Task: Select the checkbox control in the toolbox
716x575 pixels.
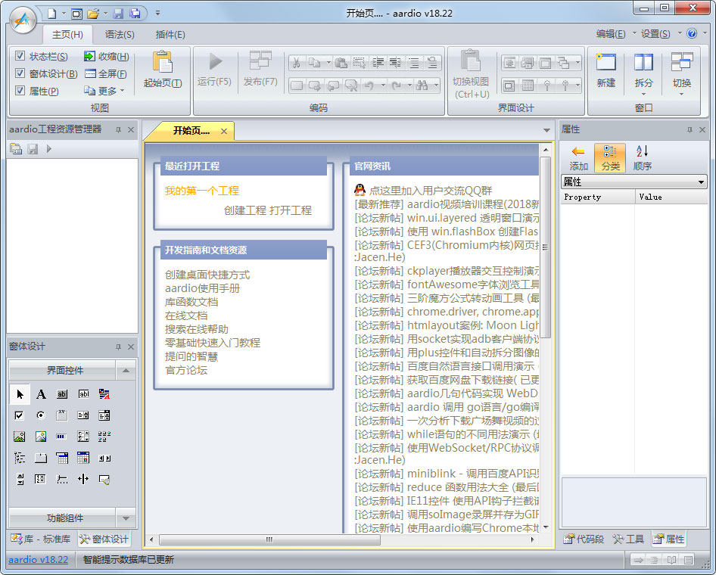Action: click(x=19, y=415)
